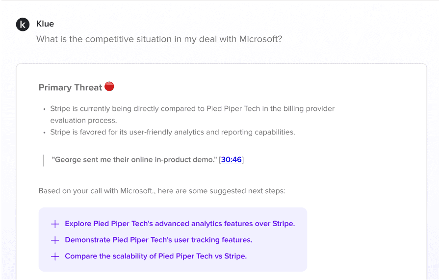Pick 'Compare the scalability' next step
The width and height of the screenshot is (439, 280).
click(x=155, y=256)
